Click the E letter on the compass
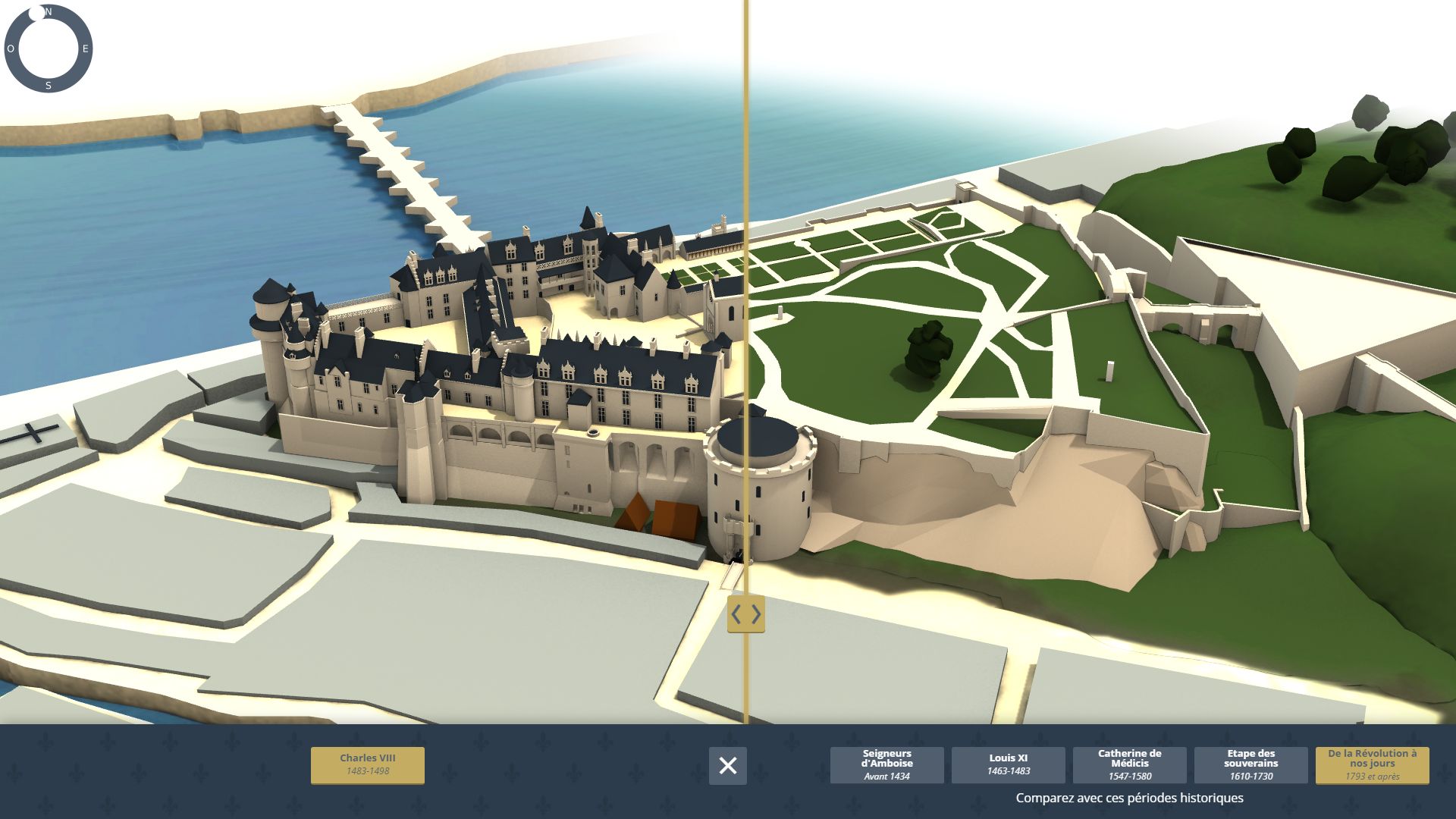This screenshot has width=1456, height=819. point(86,49)
